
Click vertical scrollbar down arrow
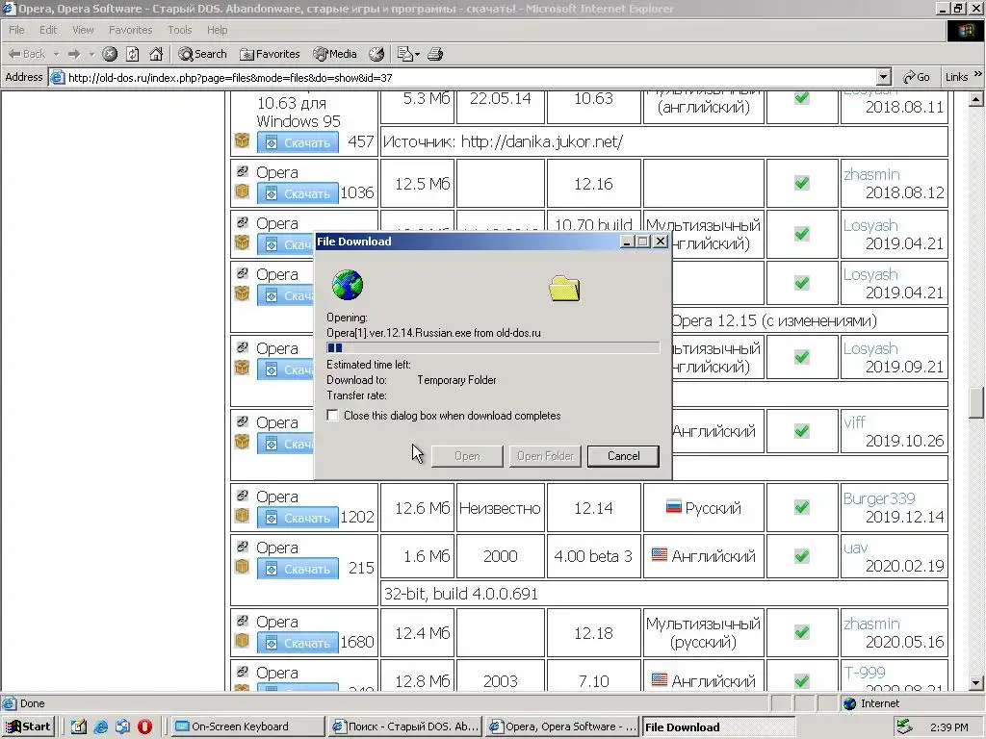[976, 682]
